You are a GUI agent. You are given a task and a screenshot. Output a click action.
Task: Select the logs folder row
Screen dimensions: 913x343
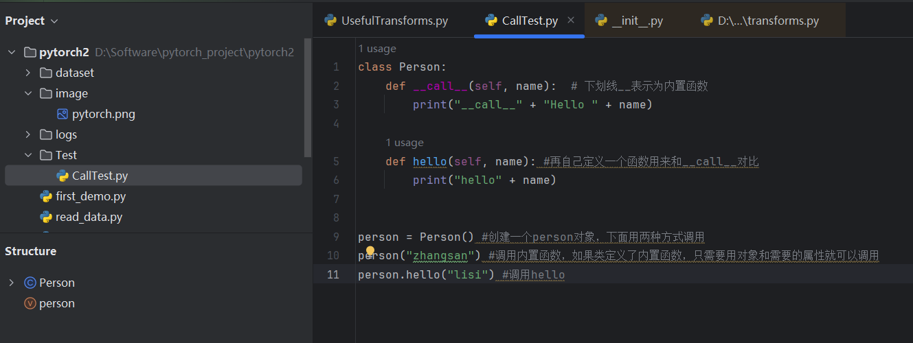pyautogui.click(x=153, y=134)
